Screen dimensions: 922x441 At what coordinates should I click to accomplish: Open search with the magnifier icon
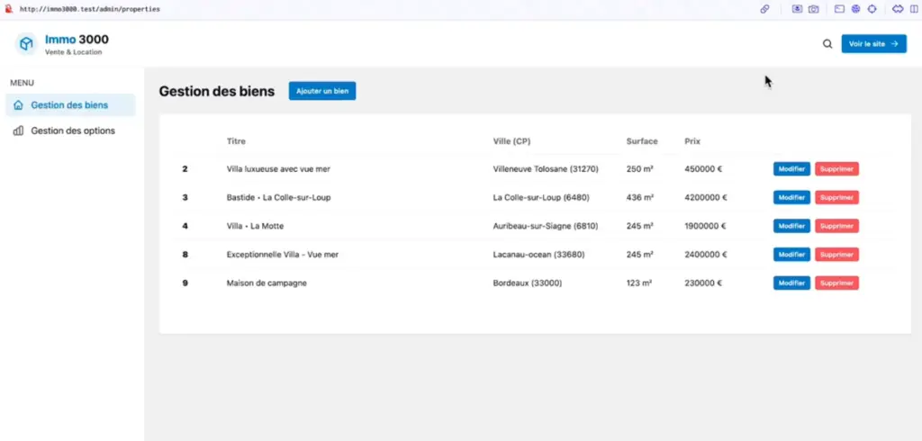pyautogui.click(x=827, y=44)
